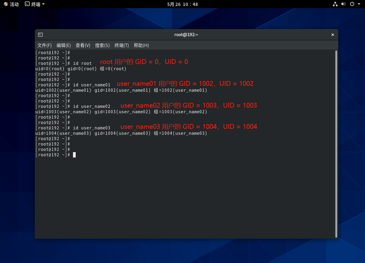365x263 pixels.
Task: Click the volume speaker icon
Action: coord(343,4)
